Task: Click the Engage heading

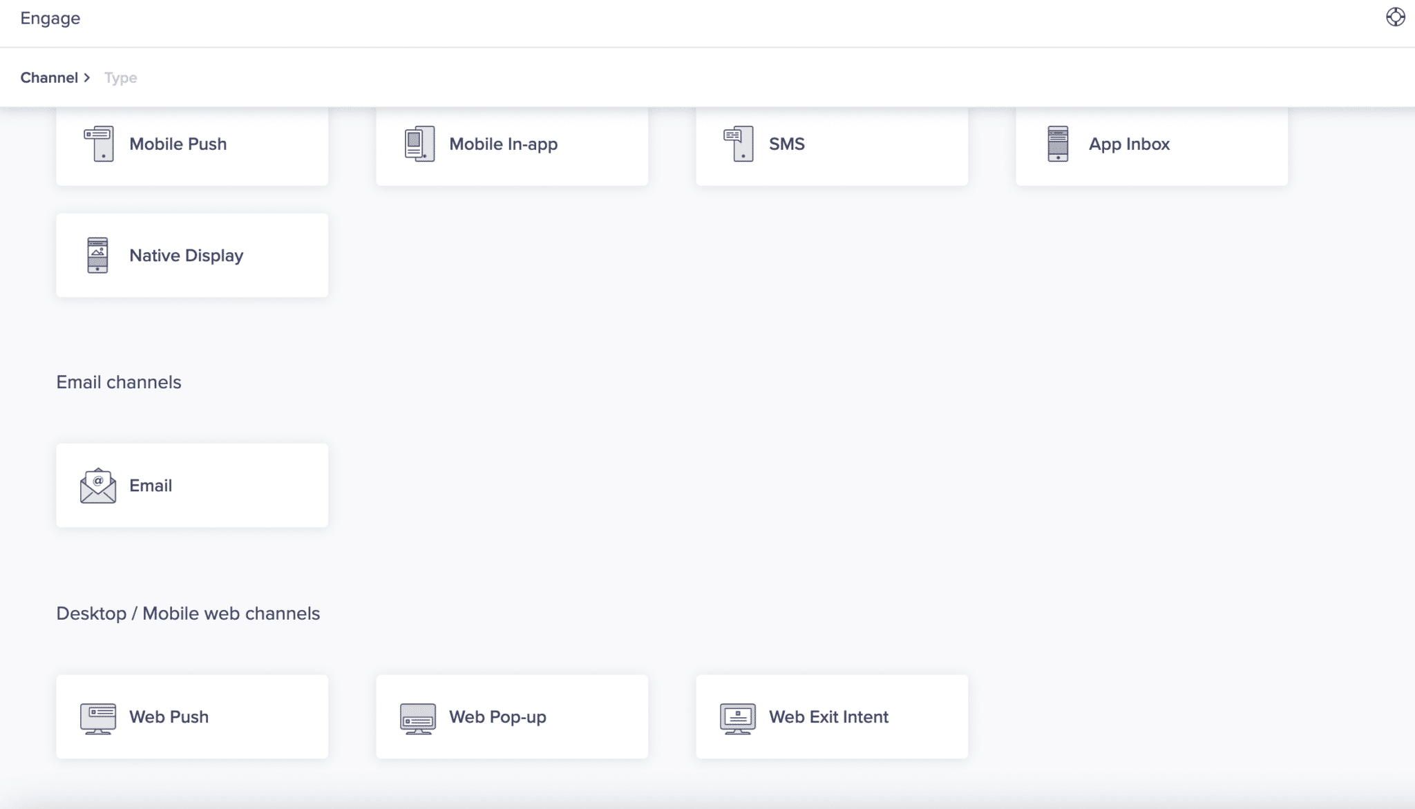Action: coord(50,18)
